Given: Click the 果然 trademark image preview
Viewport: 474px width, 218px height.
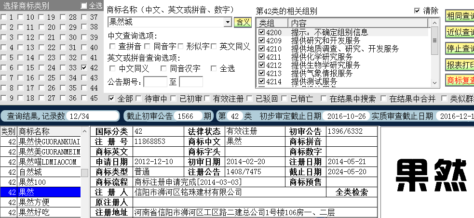Looking at the screenshot, I should [431, 176].
